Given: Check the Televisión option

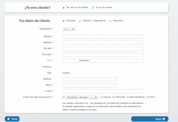Looking at the screenshot, I should [113, 97].
